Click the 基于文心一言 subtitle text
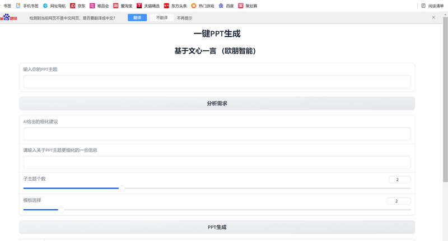Viewport: 448px width, 241px height. (x=216, y=51)
